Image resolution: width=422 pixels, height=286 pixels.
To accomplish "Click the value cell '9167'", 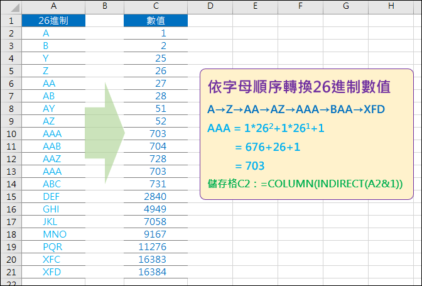I will pyautogui.click(x=156, y=234).
